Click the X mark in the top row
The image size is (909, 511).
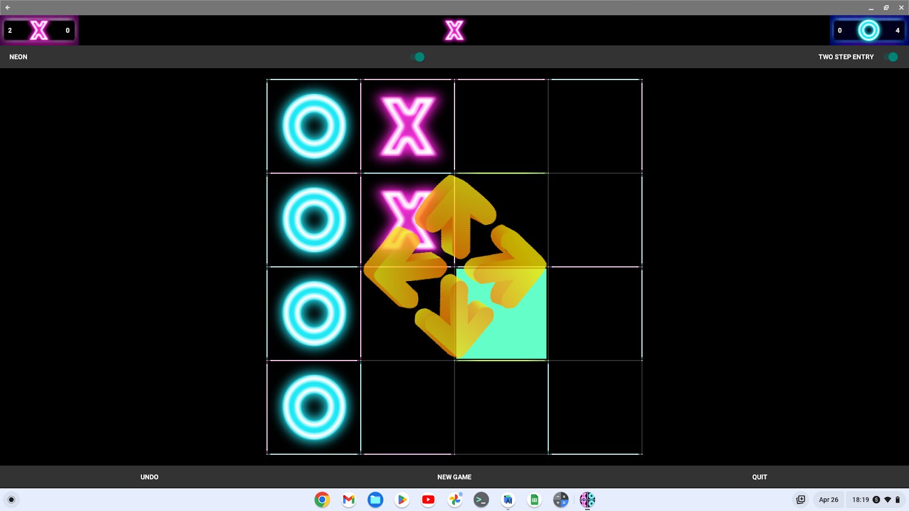click(x=408, y=126)
